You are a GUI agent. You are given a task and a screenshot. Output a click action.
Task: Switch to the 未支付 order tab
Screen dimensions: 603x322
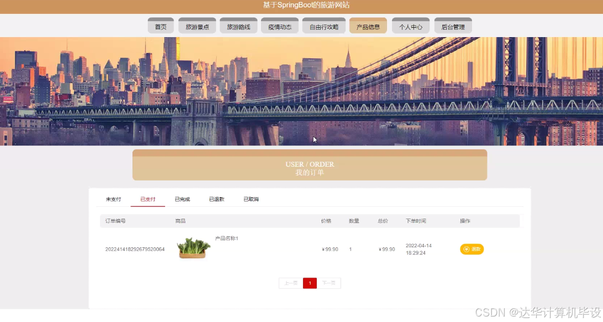[x=113, y=199]
